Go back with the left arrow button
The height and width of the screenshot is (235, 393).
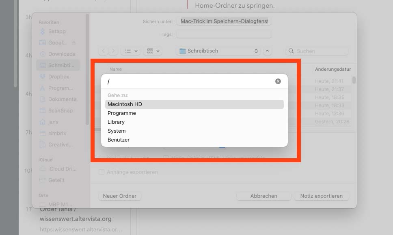point(104,51)
